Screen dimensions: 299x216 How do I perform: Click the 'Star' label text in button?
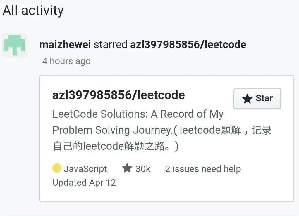264,98
